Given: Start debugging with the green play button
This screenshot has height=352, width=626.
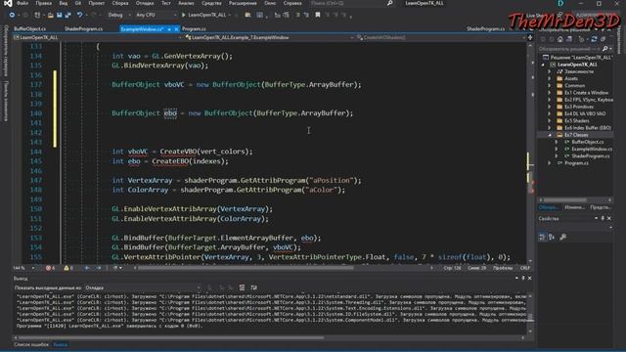Looking at the screenshot, I should (184, 16).
